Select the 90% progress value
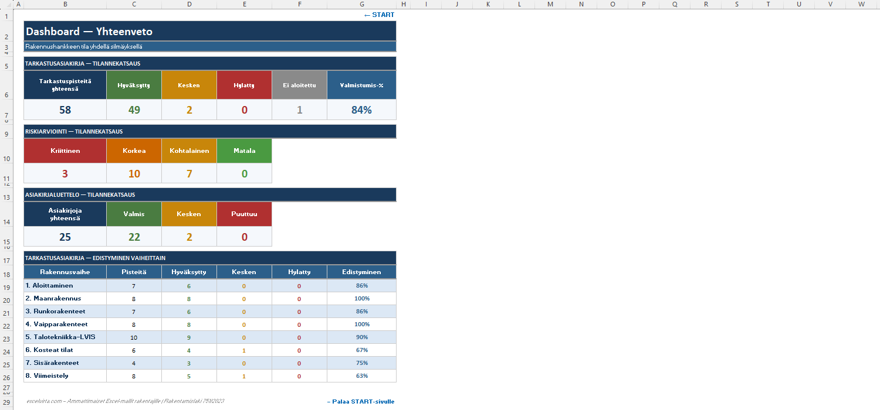The height and width of the screenshot is (410, 880). 361,337
